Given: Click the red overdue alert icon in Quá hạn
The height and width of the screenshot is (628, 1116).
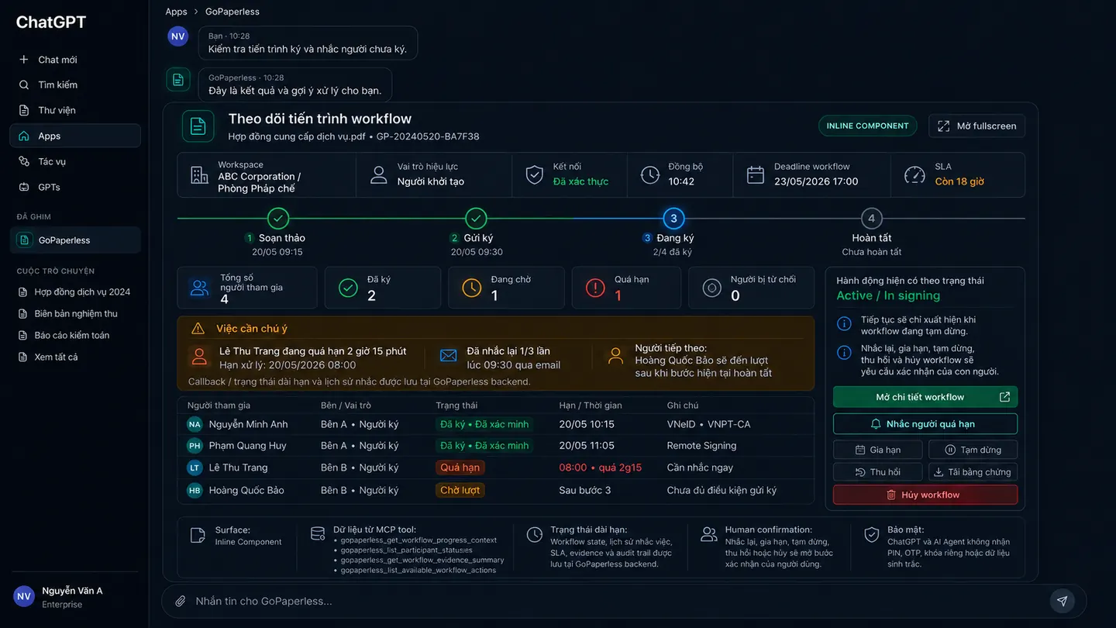Looking at the screenshot, I should point(595,288).
